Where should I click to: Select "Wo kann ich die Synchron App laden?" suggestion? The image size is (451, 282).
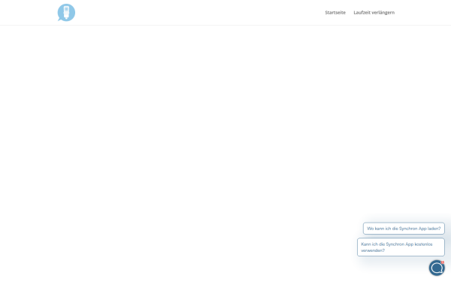coord(404,229)
